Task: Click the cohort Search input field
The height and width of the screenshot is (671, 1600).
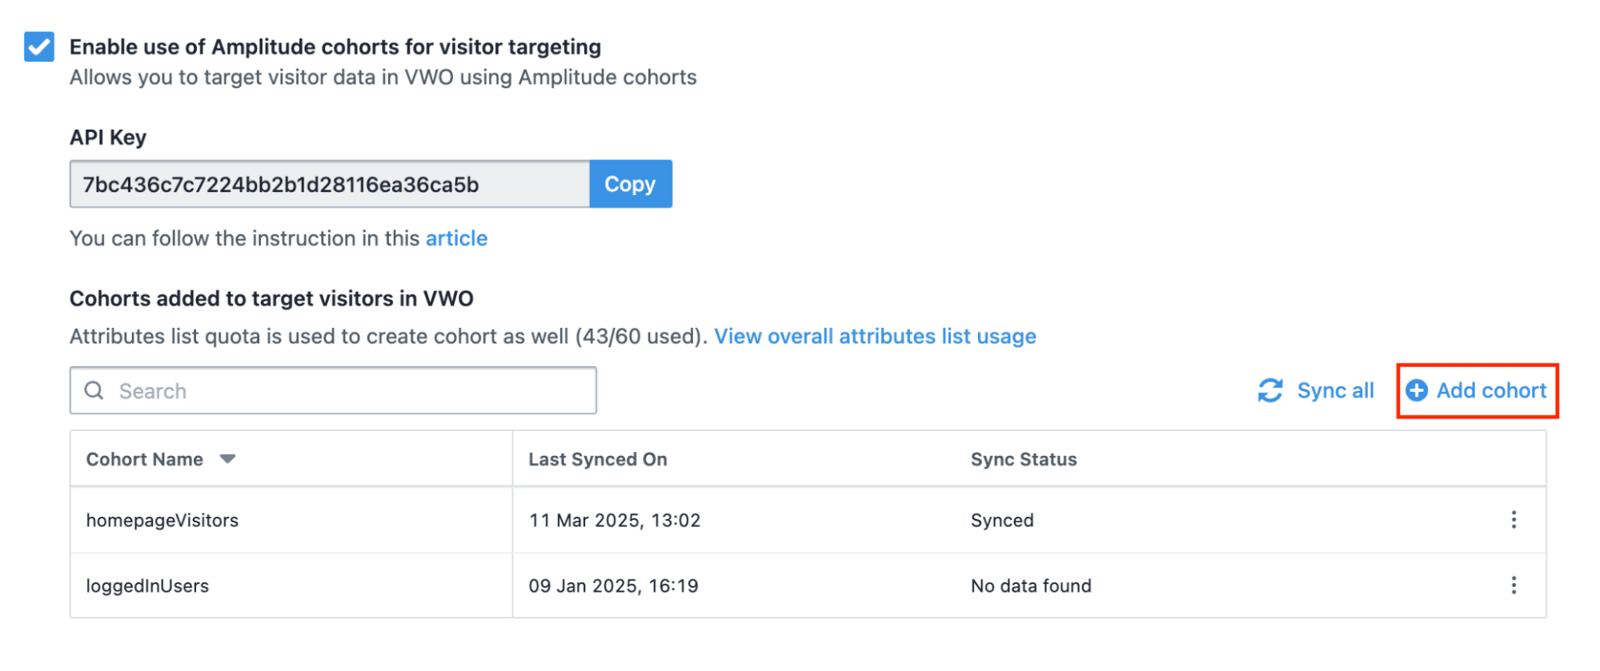Action: (333, 390)
